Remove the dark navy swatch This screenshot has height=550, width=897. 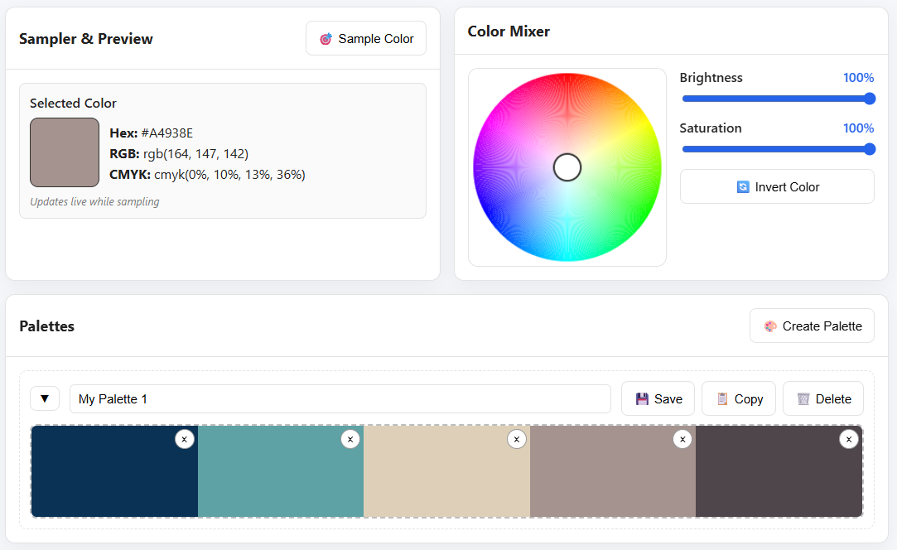pos(184,440)
